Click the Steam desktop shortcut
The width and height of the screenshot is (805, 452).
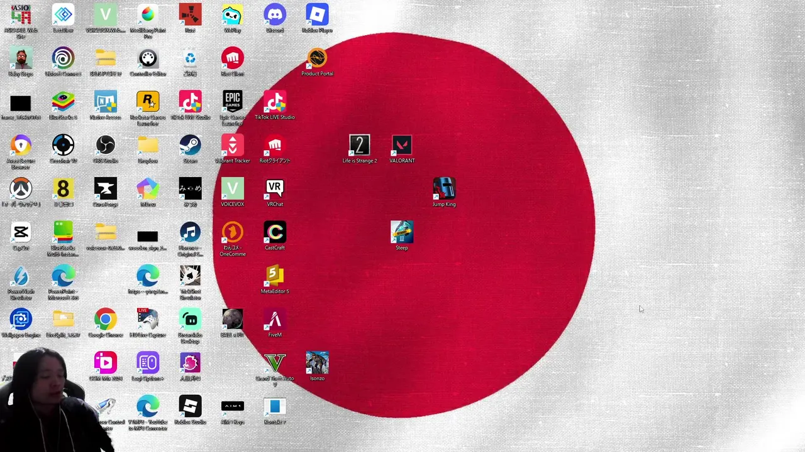coord(190,146)
